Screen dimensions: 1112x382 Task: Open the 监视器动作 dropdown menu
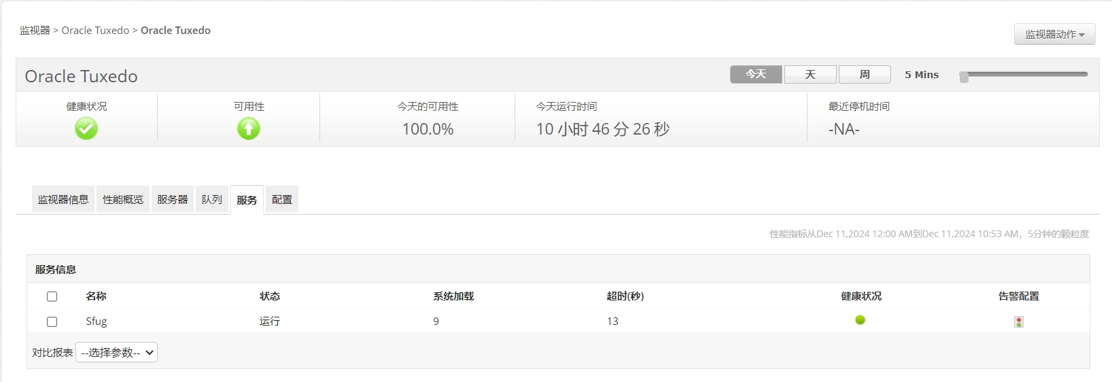click(x=1055, y=34)
